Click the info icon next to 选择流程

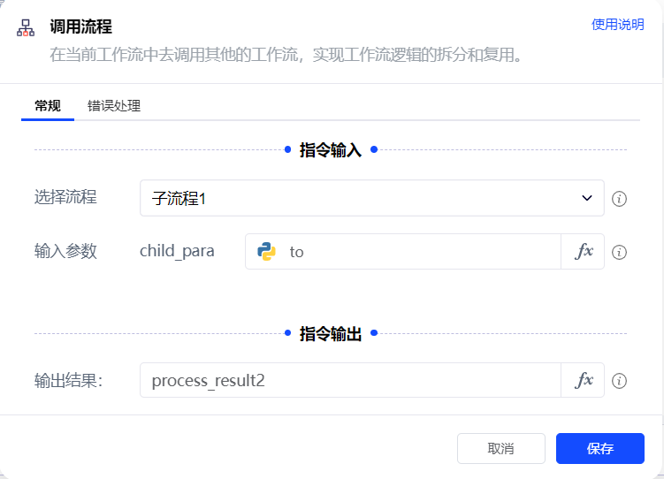pos(620,199)
